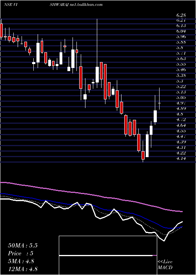Click the 4.64 price axis label
196x275 pixels.
point(181,125)
